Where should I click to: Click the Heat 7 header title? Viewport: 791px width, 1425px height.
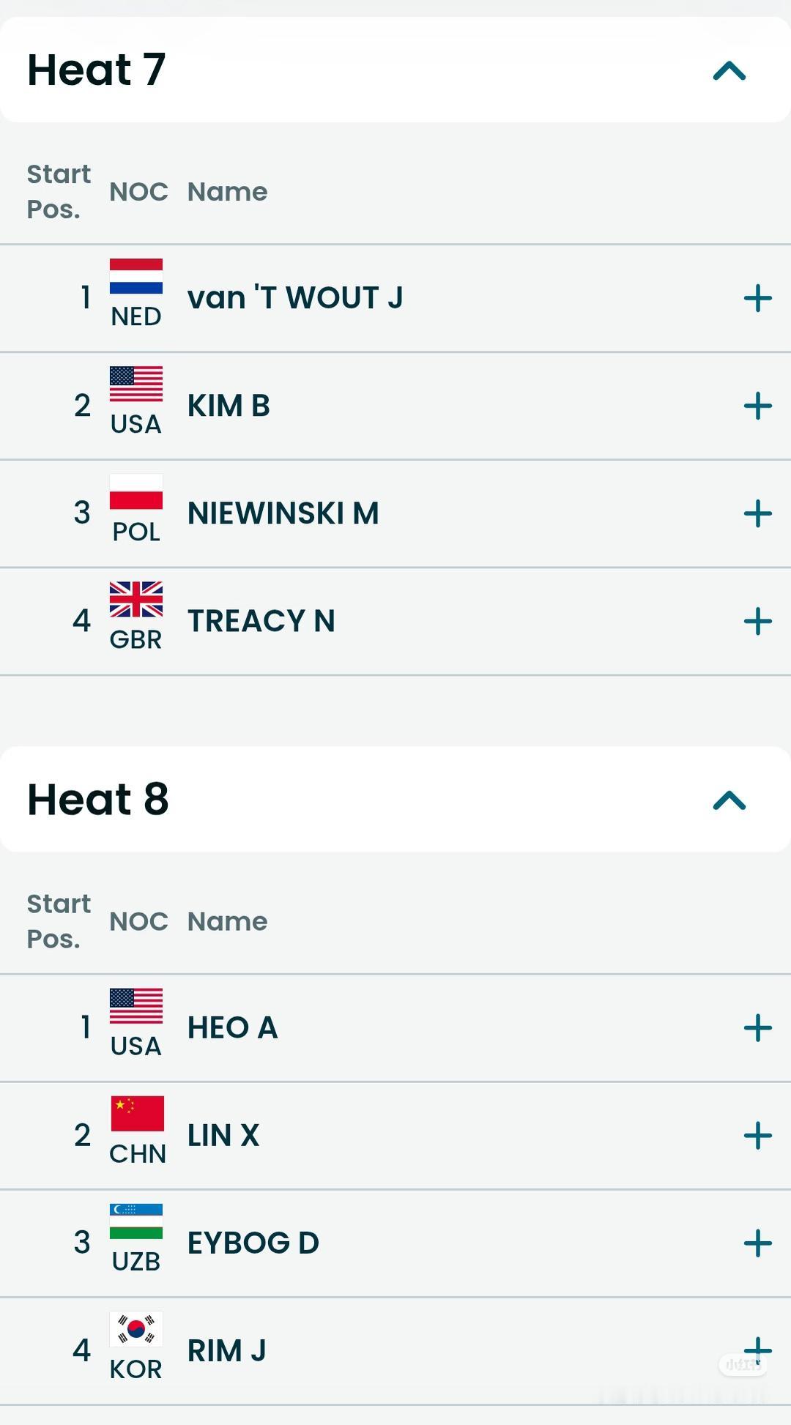pos(97,70)
